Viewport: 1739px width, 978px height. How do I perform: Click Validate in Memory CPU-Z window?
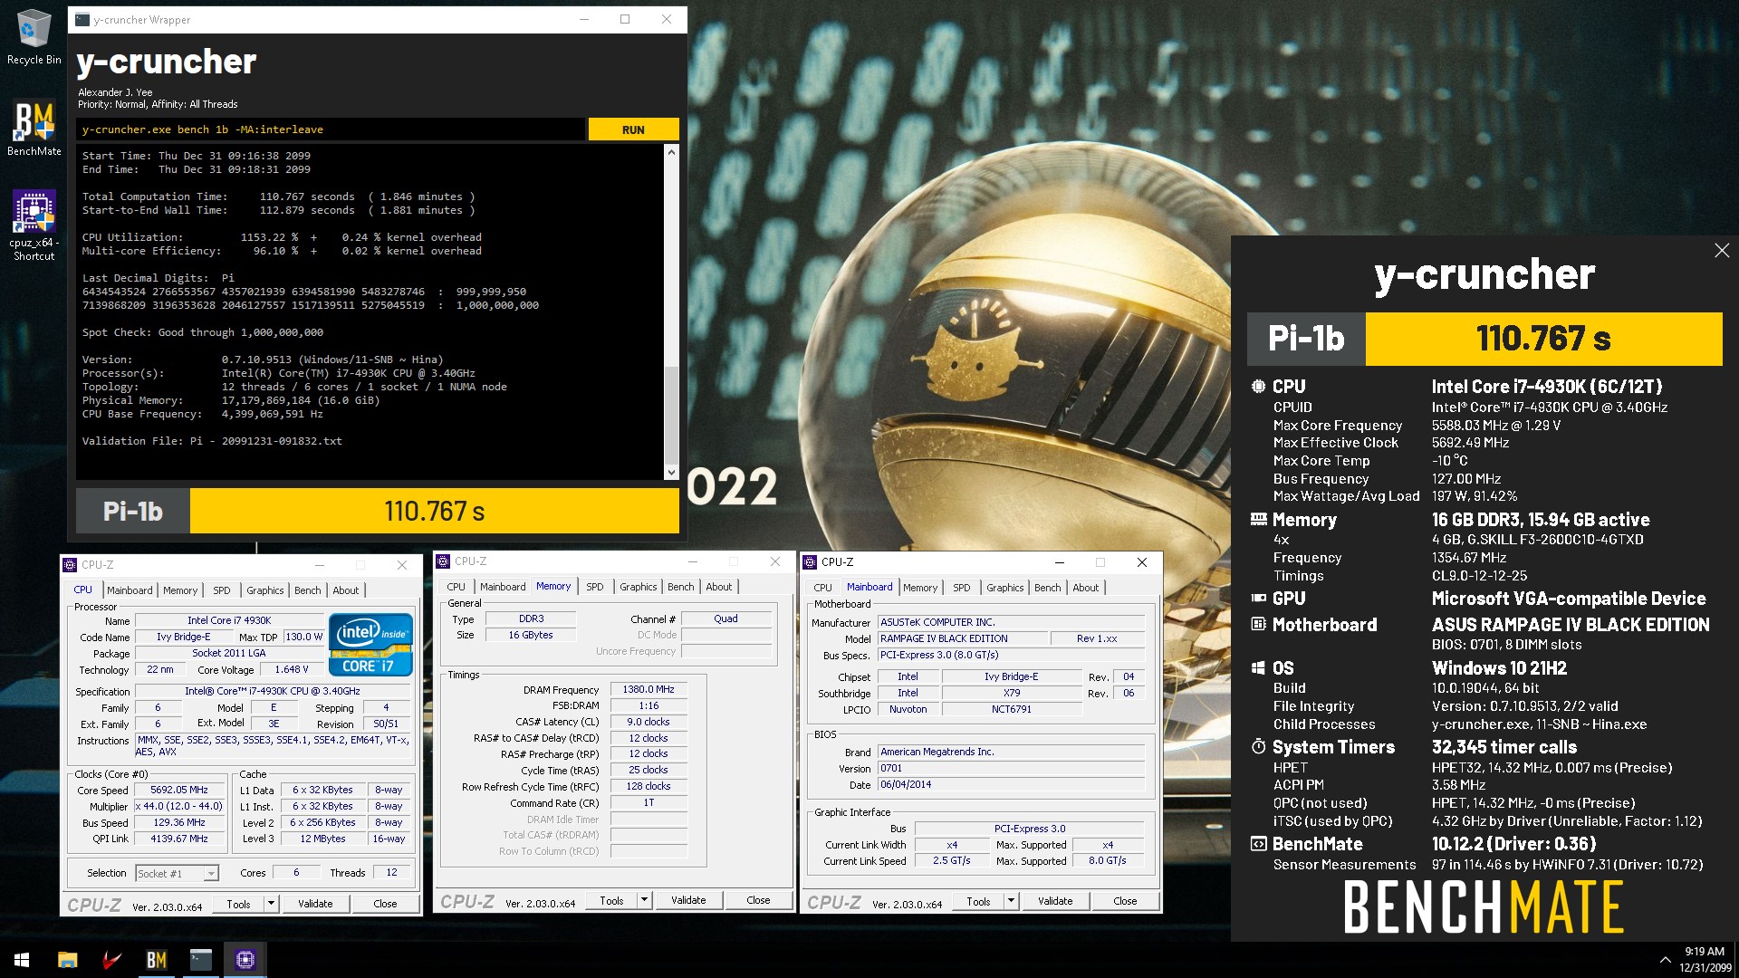click(688, 900)
